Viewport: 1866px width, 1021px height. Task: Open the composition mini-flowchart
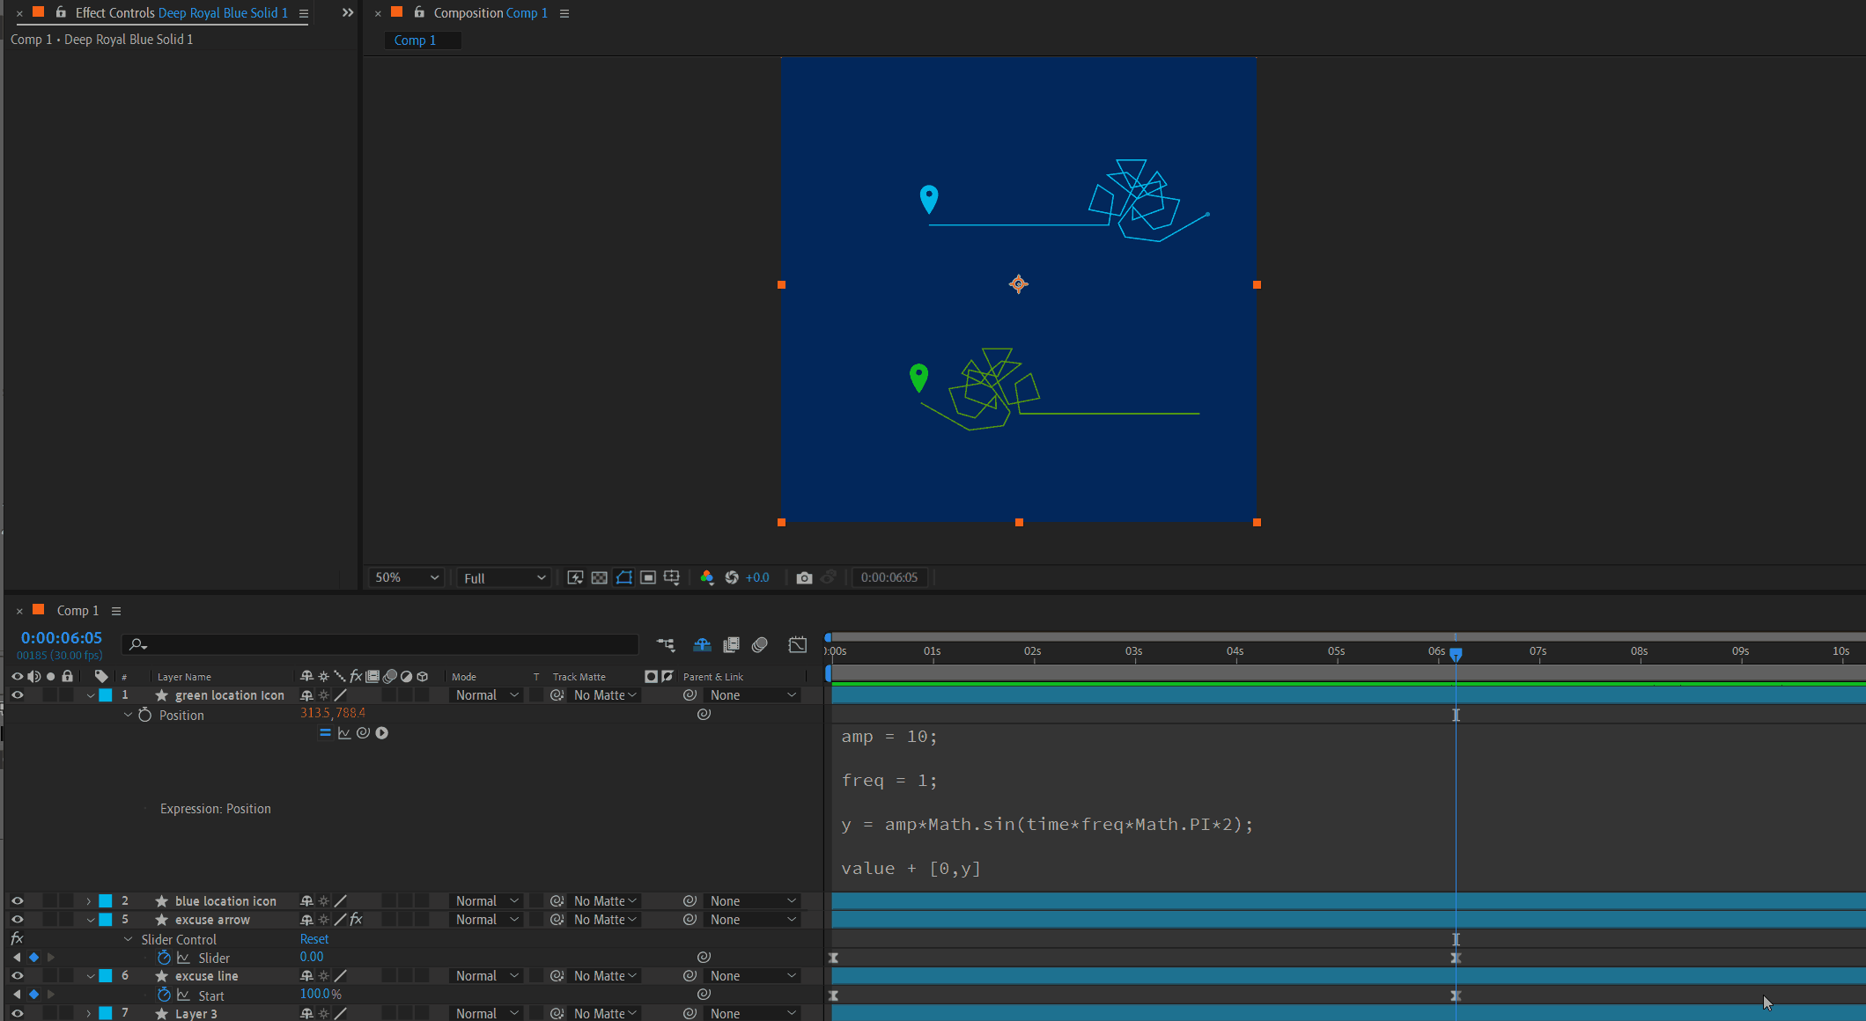pos(666,645)
